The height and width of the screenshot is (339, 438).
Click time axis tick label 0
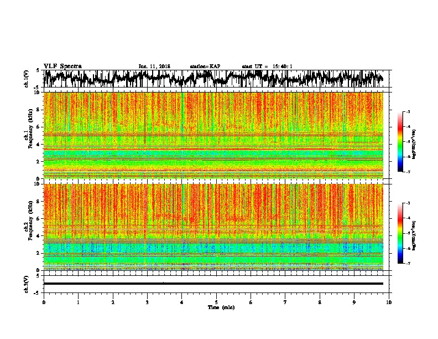tap(44, 302)
